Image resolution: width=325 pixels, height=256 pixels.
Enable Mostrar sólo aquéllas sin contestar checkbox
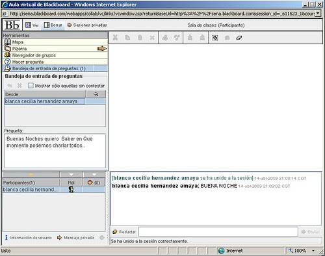click(x=31, y=86)
